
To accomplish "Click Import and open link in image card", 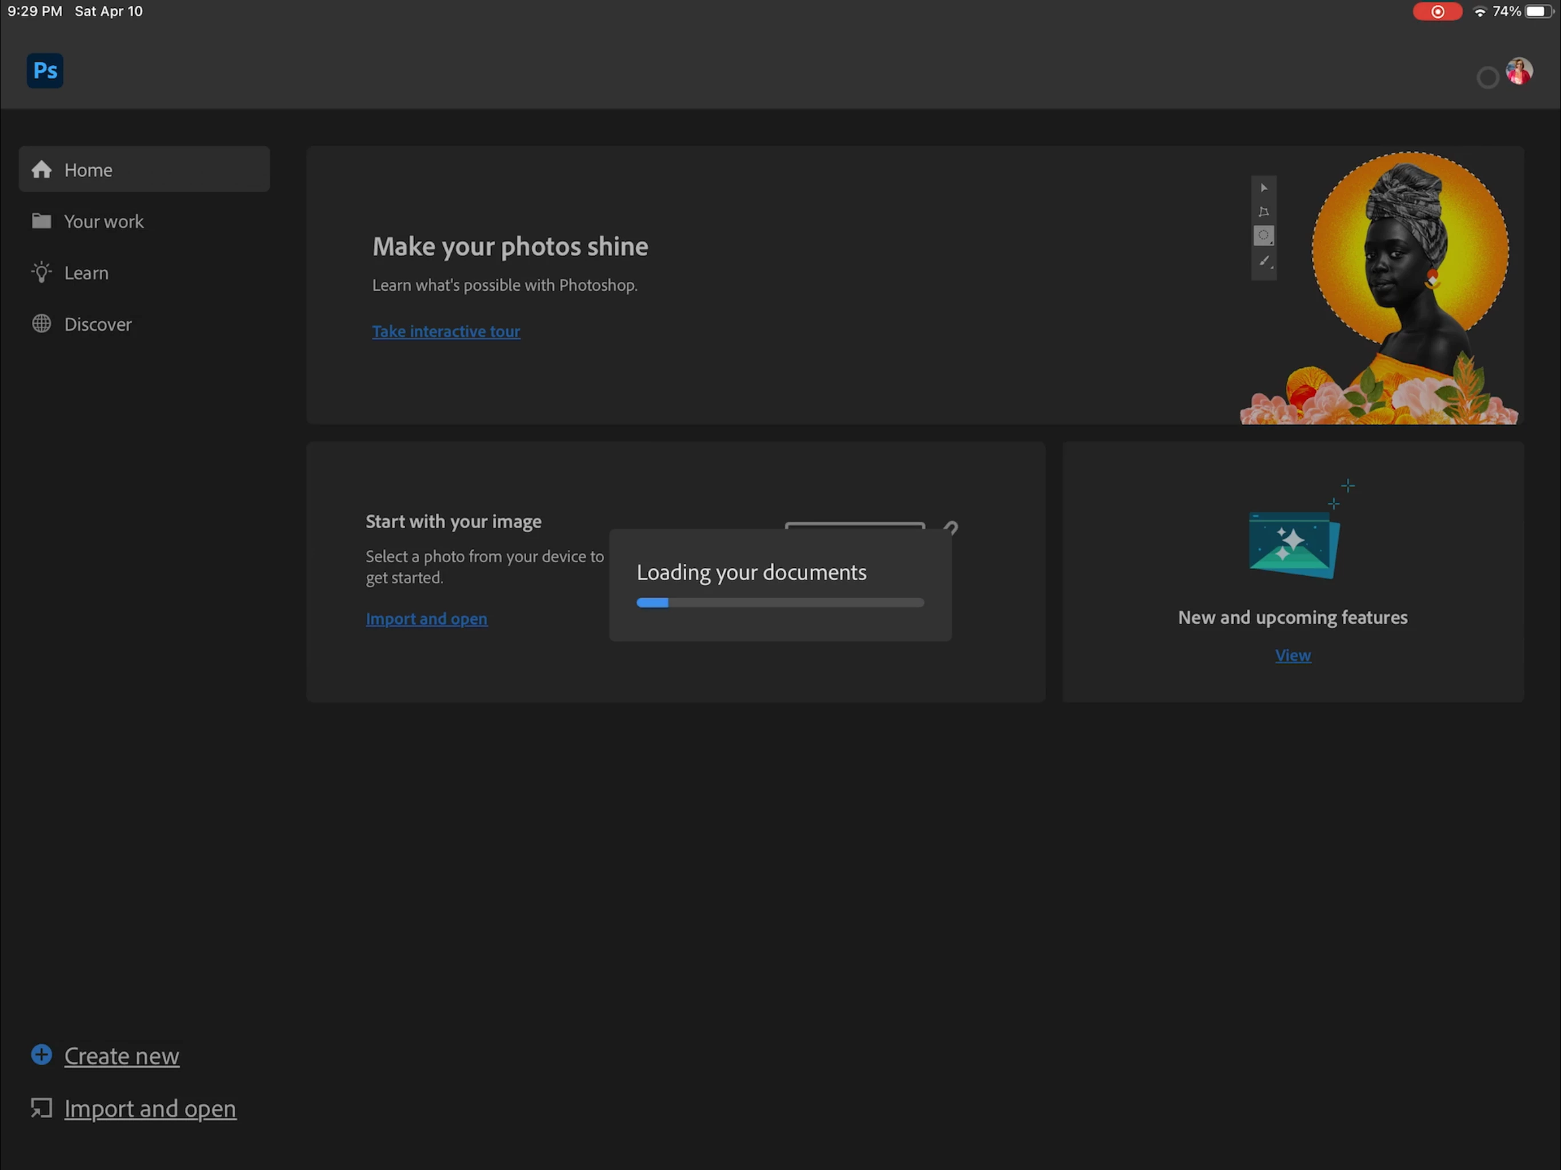I will coord(426,619).
